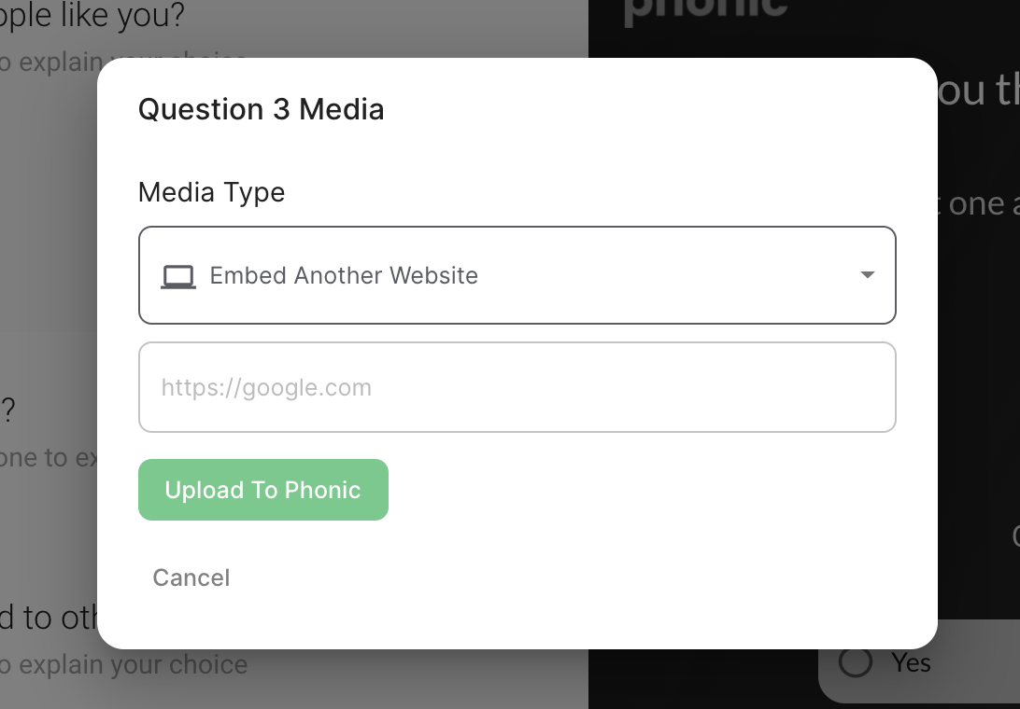Open the Media Type dropdown arrow

(x=867, y=275)
